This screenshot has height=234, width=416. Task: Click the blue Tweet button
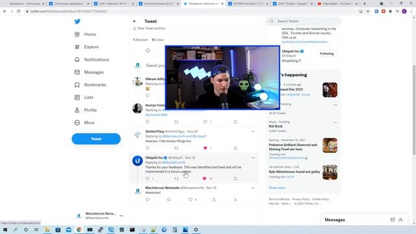96,138
